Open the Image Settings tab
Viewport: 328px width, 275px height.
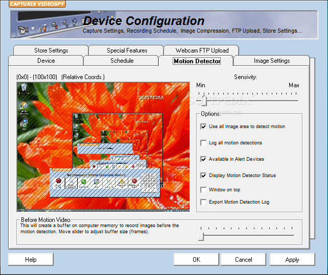(272, 61)
